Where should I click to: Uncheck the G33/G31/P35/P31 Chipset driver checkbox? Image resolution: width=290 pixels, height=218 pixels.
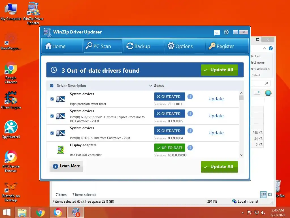[52, 116]
